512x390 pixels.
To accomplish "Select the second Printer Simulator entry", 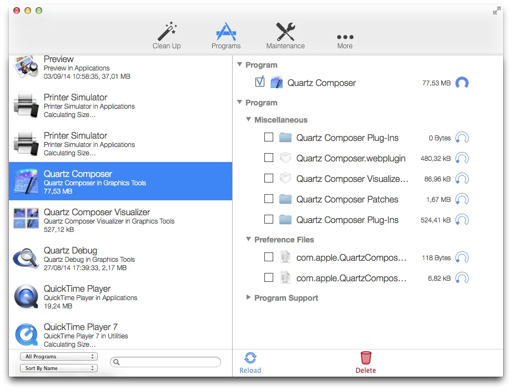I will [x=121, y=144].
